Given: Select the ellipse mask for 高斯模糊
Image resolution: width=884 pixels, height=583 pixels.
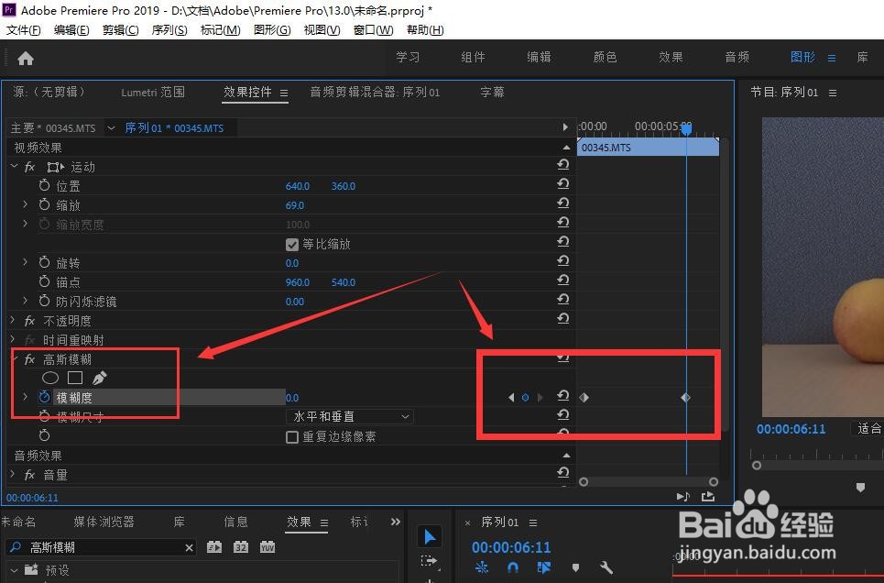Looking at the screenshot, I should coord(50,377).
